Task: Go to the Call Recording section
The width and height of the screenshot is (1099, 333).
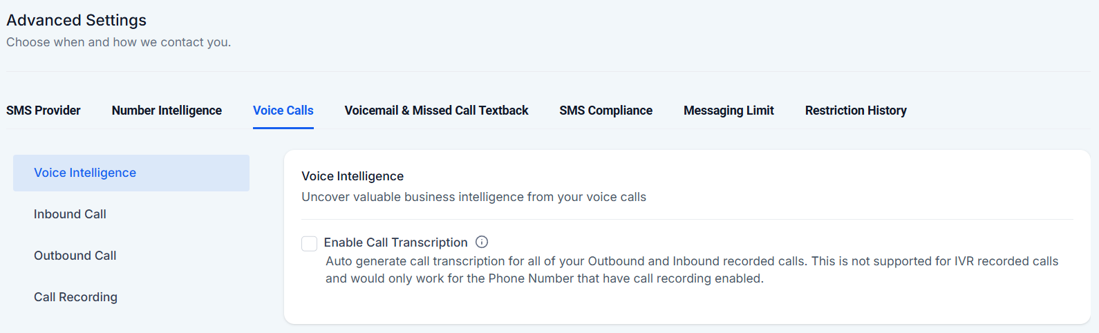Action: point(75,297)
